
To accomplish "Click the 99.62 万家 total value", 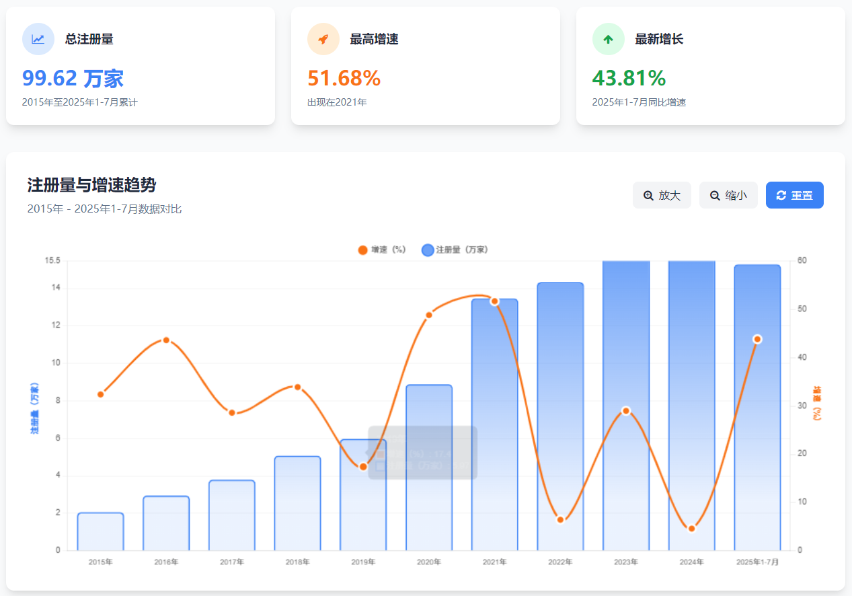I will click(x=73, y=79).
